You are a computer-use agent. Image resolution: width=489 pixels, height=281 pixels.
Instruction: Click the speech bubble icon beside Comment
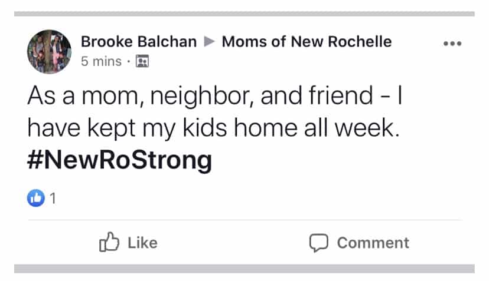pyautogui.click(x=319, y=243)
